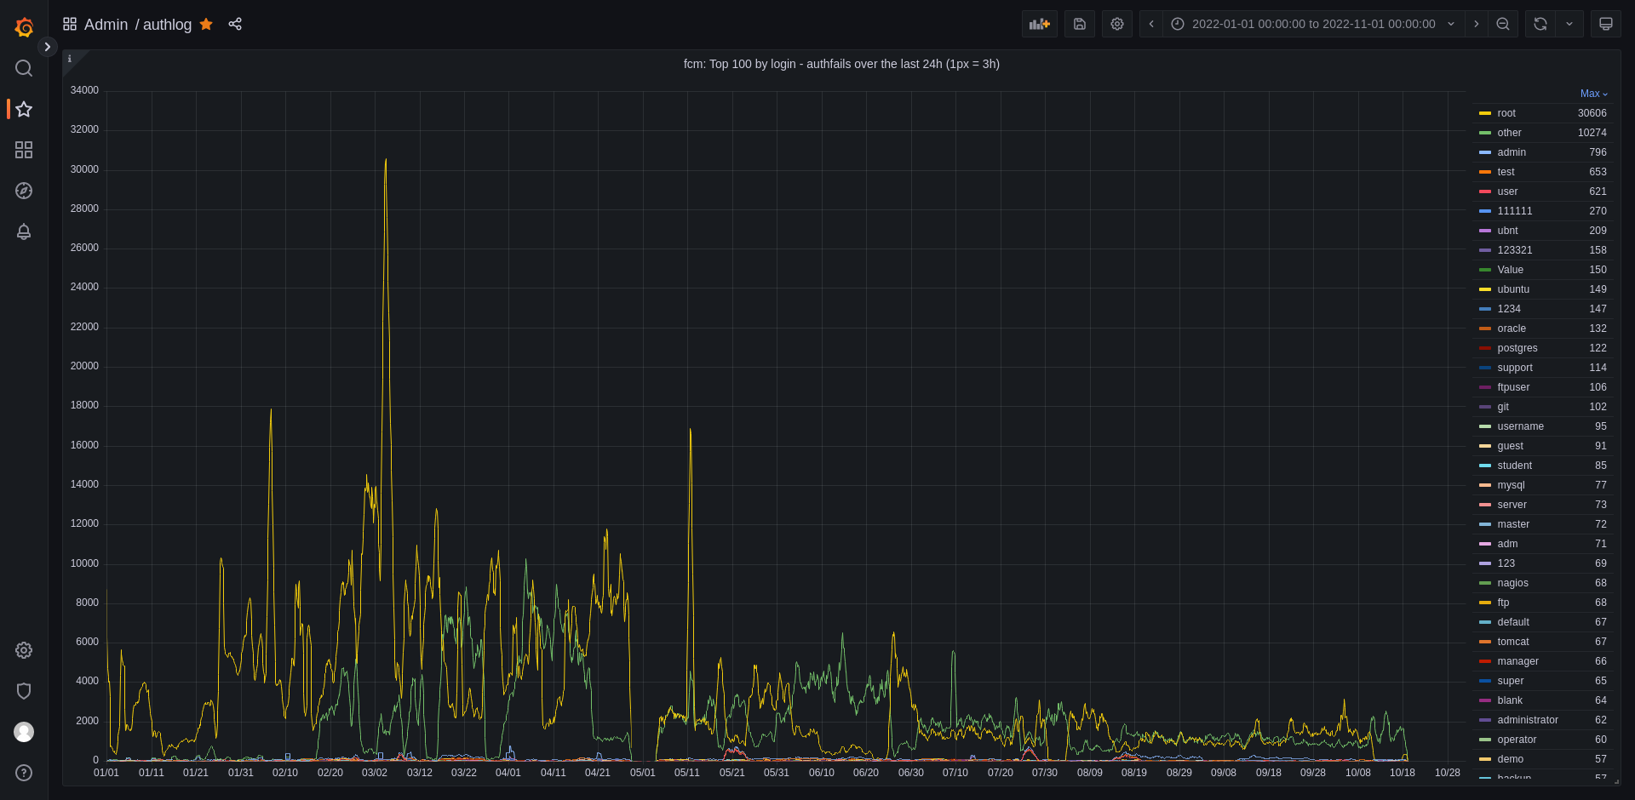This screenshot has width=1635, height=800.
Task: Open the Alerting bell icon
Action: [24, 231]
